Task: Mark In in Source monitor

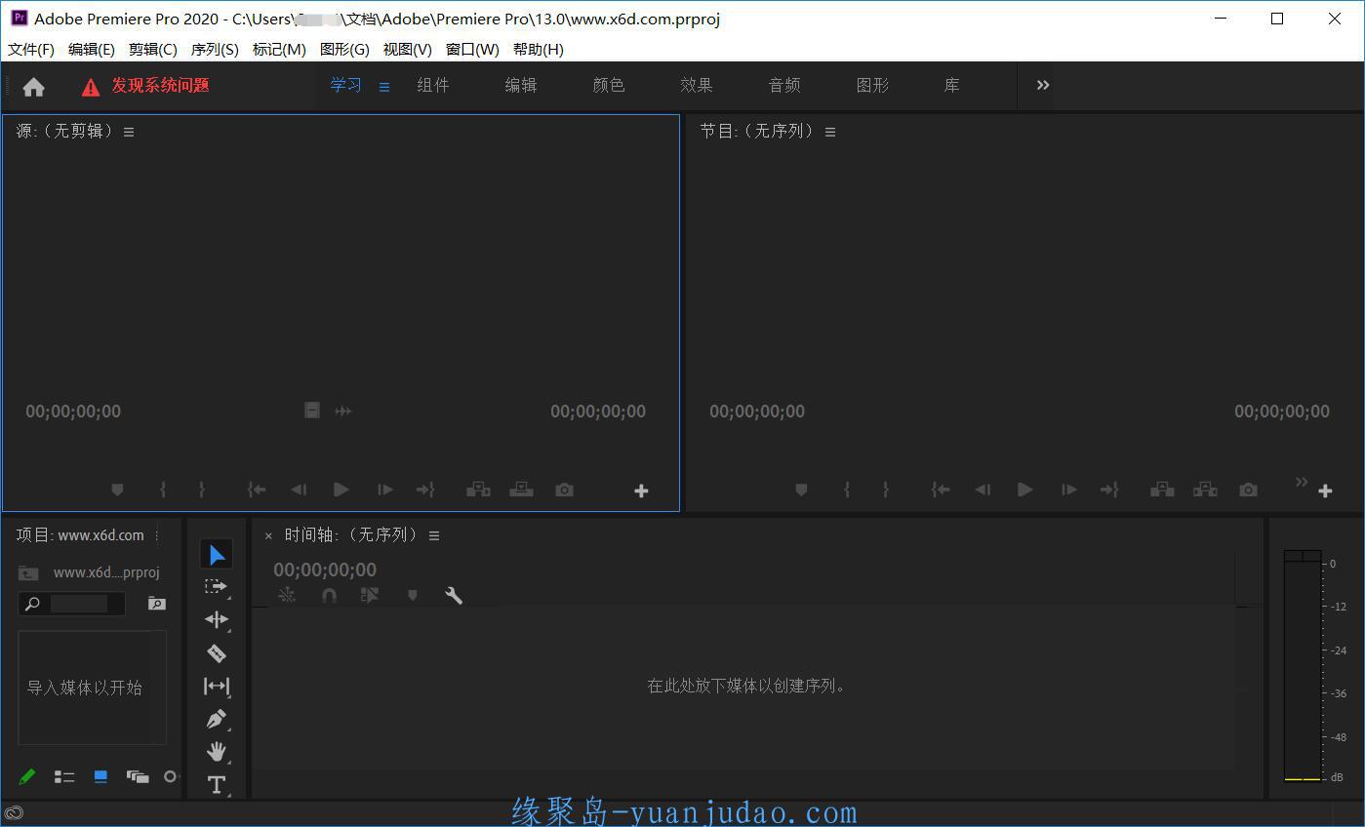Action: click(x=163, y=490)
